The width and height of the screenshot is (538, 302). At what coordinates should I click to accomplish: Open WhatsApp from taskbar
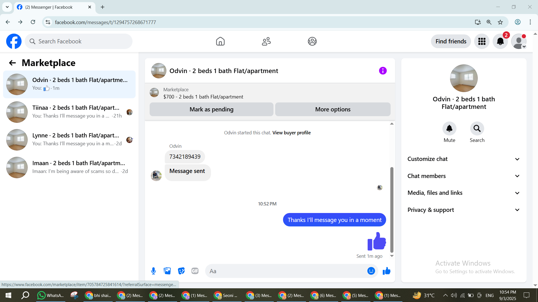tap(51, 295)
